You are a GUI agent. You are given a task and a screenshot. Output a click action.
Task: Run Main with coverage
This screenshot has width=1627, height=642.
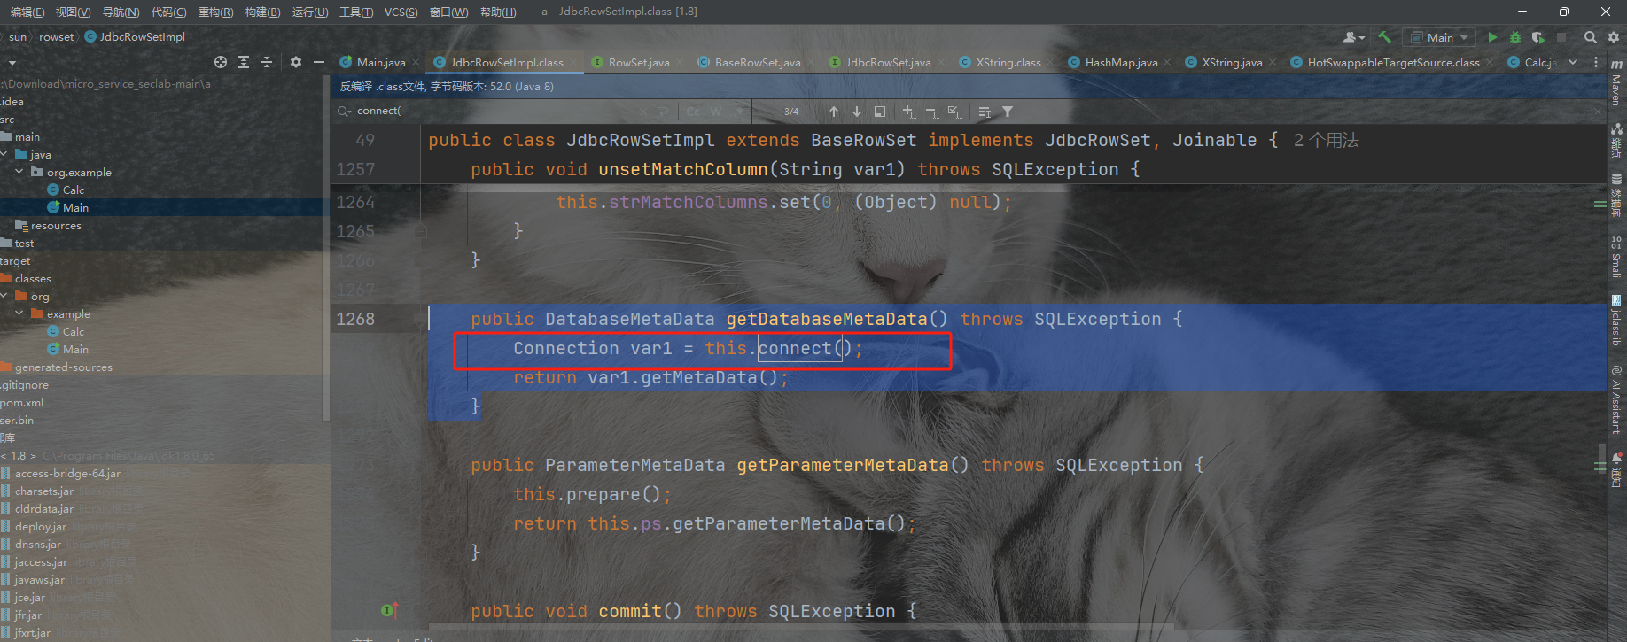[x=1538, y=37]
